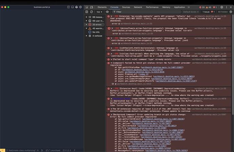This screenshot has width=234, height=152.
Task: Toggle primary sidebar layout icon in title bar
Action: (x=69, y=7)
